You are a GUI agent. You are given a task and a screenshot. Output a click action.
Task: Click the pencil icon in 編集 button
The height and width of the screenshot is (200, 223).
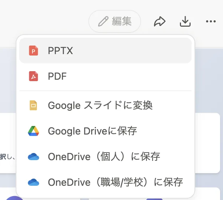(103, 21)
